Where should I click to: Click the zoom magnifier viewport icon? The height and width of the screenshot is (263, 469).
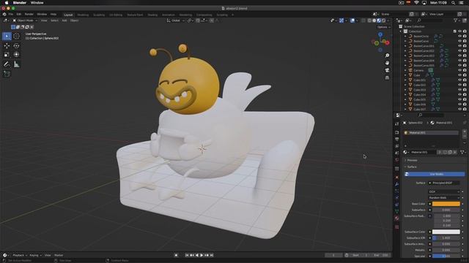[x=387, y=56]
